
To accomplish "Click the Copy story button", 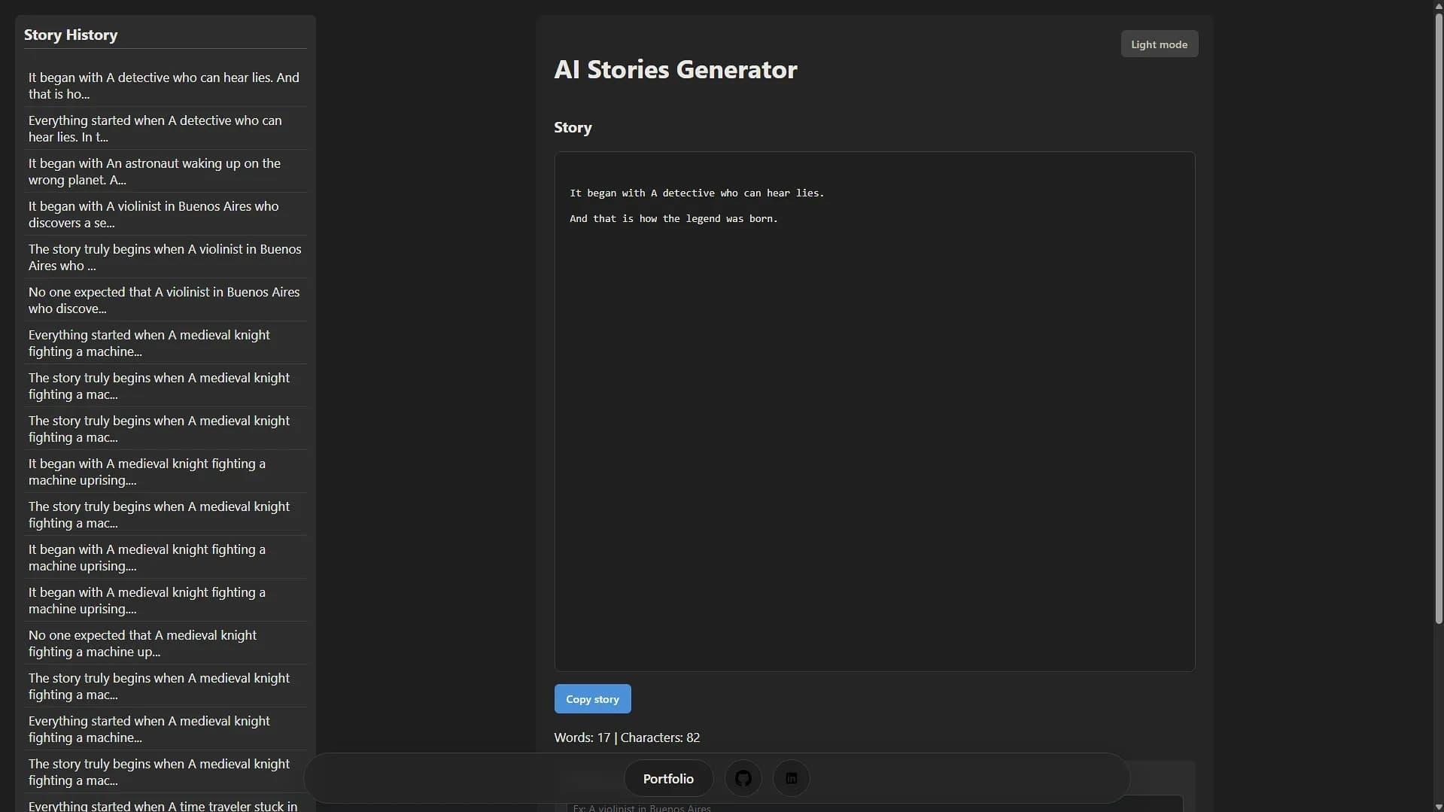I will click(592, 699).
